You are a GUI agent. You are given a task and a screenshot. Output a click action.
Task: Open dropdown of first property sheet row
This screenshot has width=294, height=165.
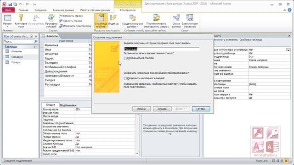tap(288, 50)
